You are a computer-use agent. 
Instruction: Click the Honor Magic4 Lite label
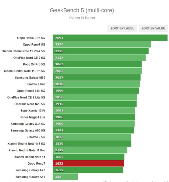tap(32, 117)
